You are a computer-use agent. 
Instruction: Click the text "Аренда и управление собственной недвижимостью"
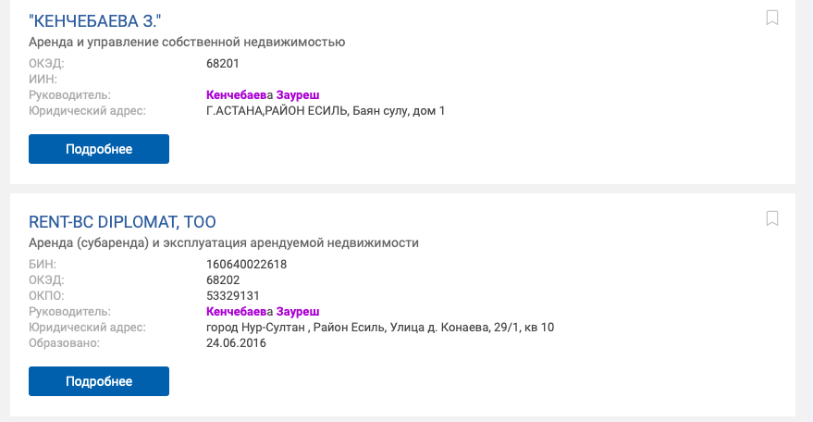coord(187,42)
